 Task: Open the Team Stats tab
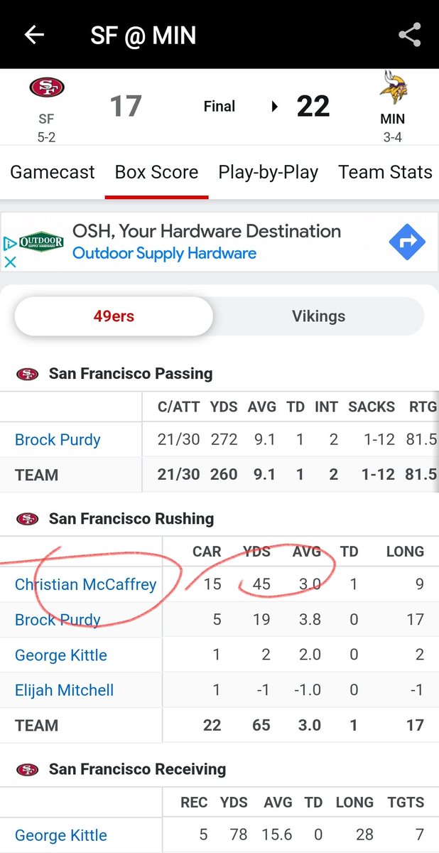pyautogui.click(x=385, y=172)
